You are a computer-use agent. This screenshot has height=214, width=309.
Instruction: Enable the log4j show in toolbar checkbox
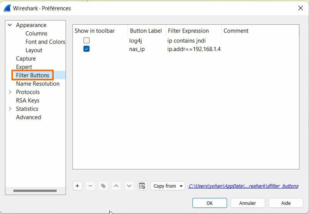pos(86,41)
